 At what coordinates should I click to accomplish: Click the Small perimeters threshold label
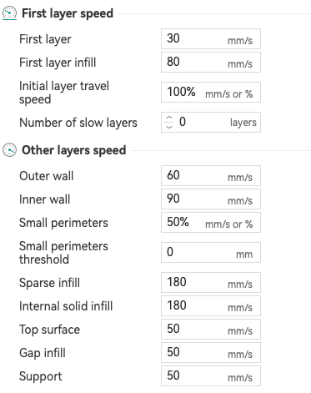coord(63,253)
